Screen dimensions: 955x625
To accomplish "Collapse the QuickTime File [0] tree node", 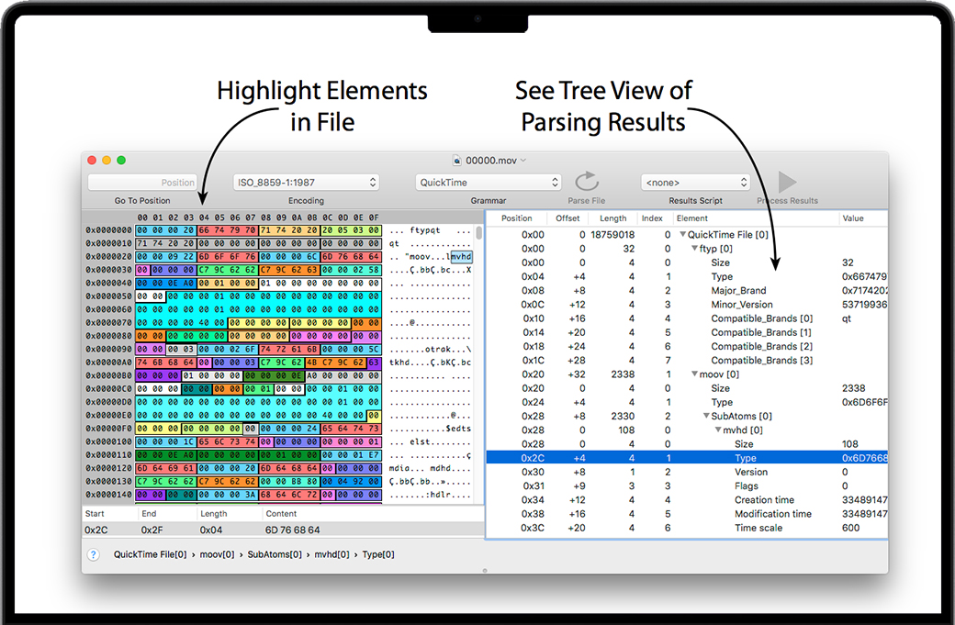I will (682, 235).
